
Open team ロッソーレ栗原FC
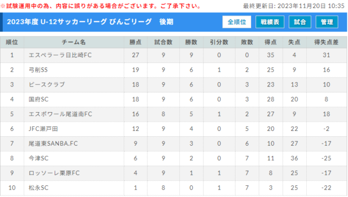(54, 173)
